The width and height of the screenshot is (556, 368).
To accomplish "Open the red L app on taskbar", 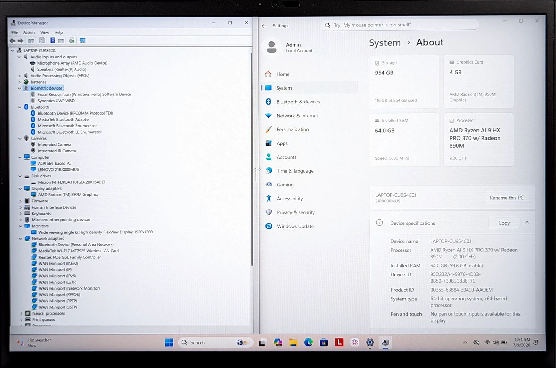I will point(339,343).
